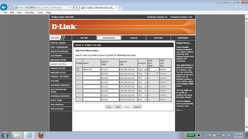
Task: Click the Save button
Action: point(127,107)
